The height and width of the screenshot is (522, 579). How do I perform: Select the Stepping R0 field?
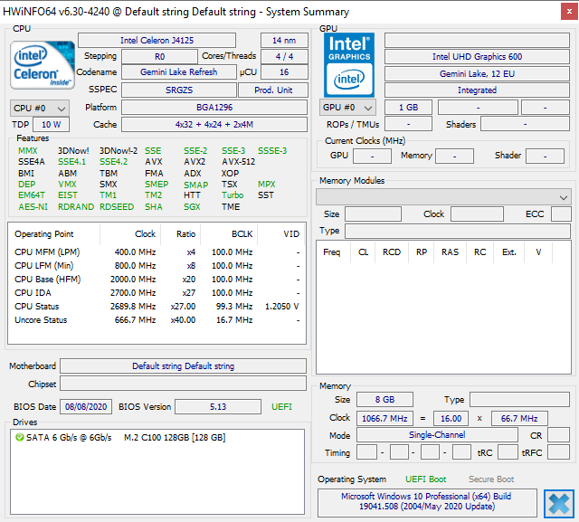point(159,56)
